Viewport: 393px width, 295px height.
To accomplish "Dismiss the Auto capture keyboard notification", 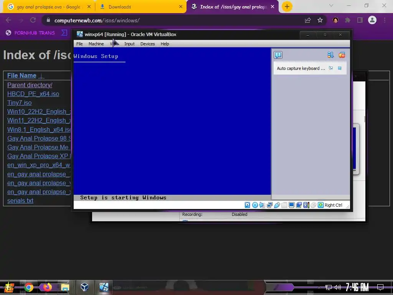I will point(340,68).
